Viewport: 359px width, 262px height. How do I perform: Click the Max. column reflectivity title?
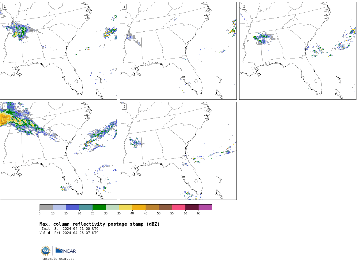pyautogui.click(x=100, y=224)
